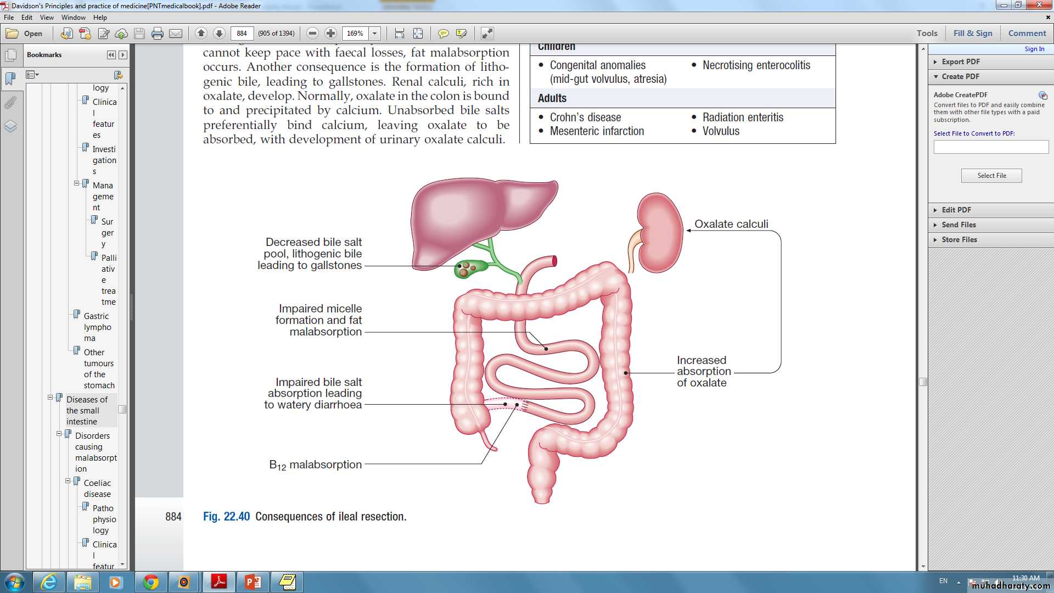This screenshot has height=593, width=1054.
Task: Click the Print file icon
Action: point(158,33)
